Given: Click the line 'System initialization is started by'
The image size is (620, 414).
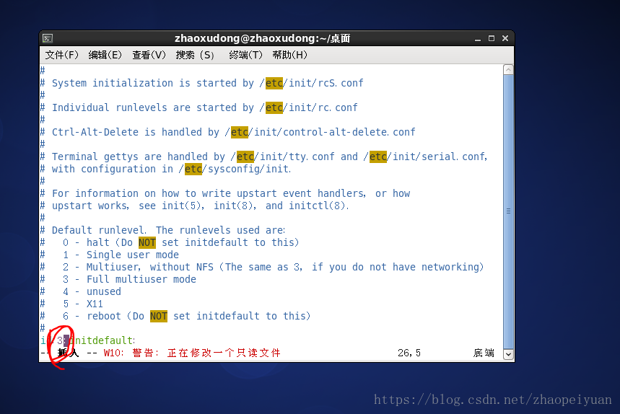Looking at the screenshot, I should (x=201, y=83).
